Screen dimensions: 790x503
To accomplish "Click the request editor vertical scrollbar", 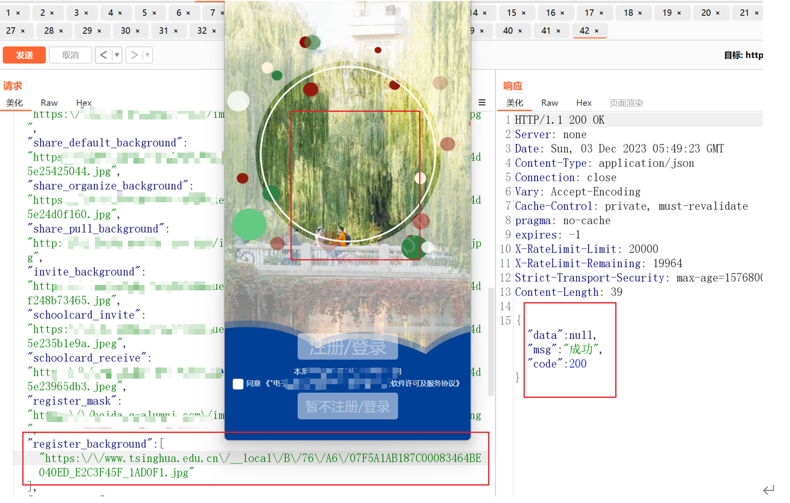I will pos(491,343).
